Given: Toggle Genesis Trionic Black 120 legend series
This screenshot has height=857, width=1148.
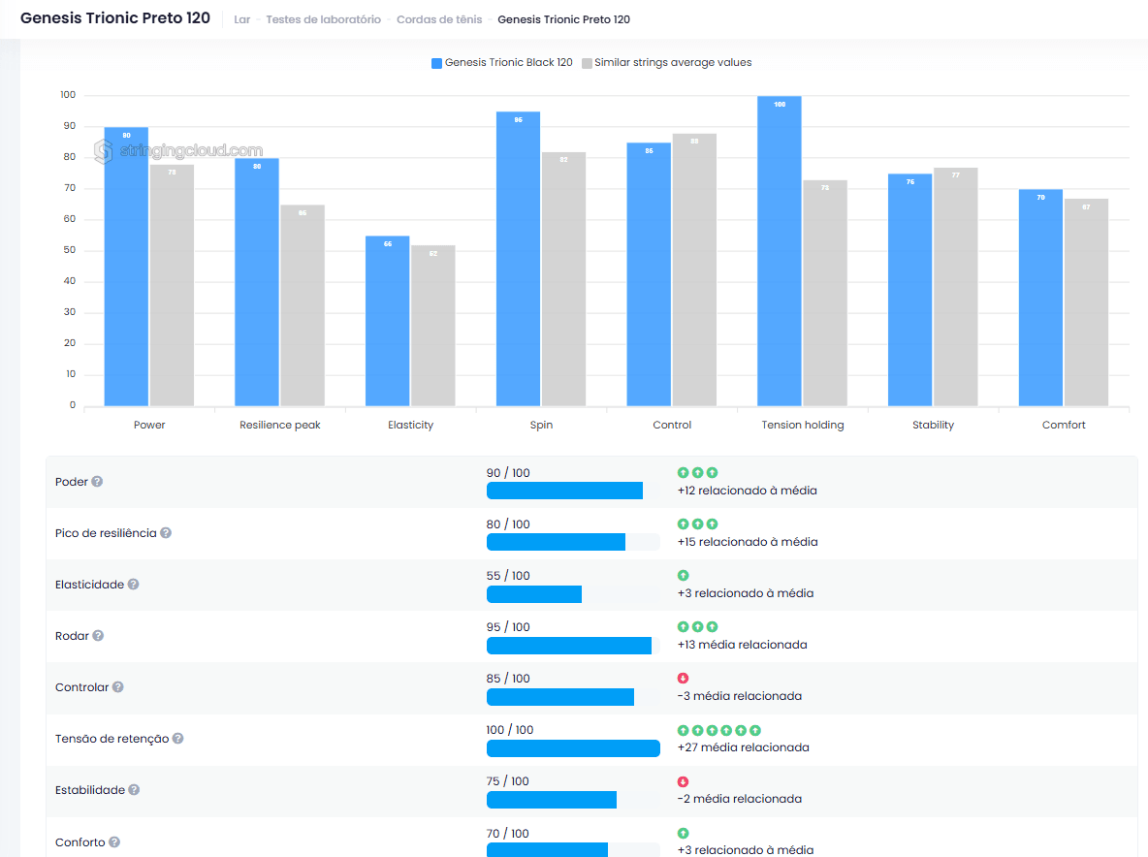Looking at the screenshot, I should pyautogui.click(x=501, y=63).
